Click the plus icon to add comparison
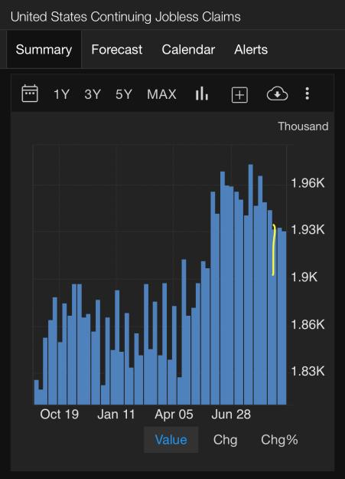 click(x=239, y=95)
